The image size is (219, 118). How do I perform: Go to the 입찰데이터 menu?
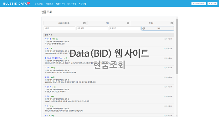click(x=60, y=4)
